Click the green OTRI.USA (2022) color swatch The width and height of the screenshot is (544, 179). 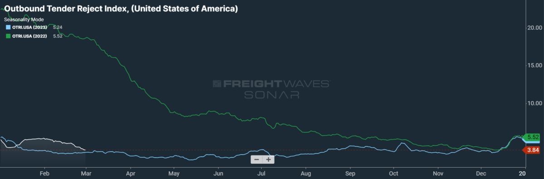click(x=8, y=35)
